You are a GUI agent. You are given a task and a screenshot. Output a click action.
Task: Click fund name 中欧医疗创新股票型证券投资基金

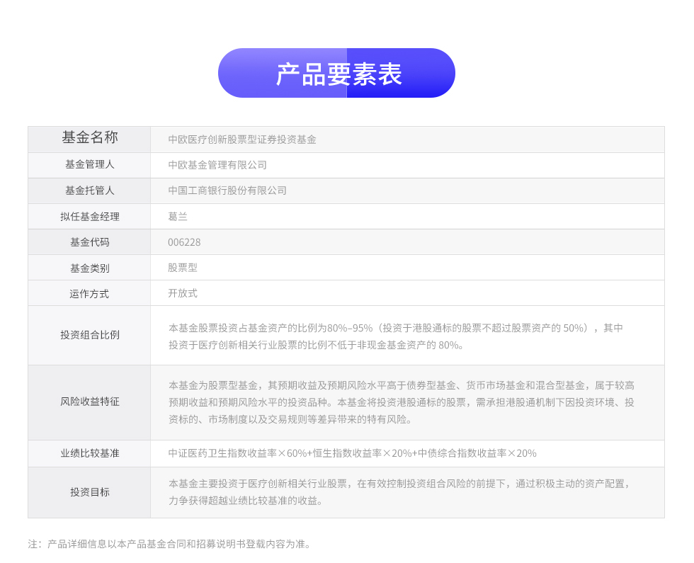[242, 140]
